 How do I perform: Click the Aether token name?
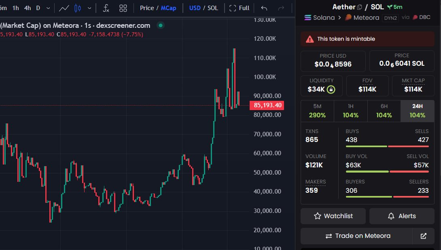tap(343, 7)
